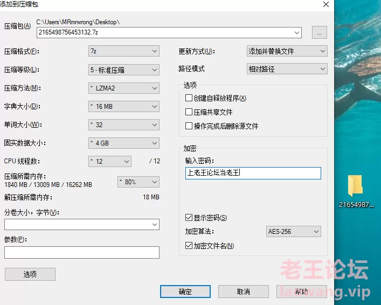This screenshot has height=305, width=381.
Task: Close the 添加到压缩包 dialog window
Action: coord(326,4)
